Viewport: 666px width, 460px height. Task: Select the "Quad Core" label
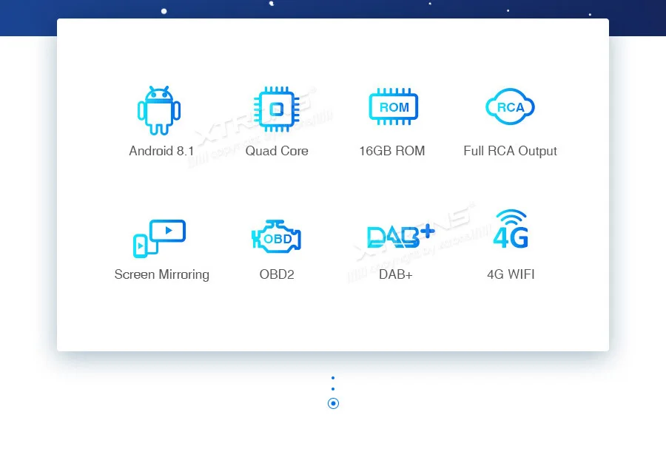pyautogui.click(x=277, y=151)
